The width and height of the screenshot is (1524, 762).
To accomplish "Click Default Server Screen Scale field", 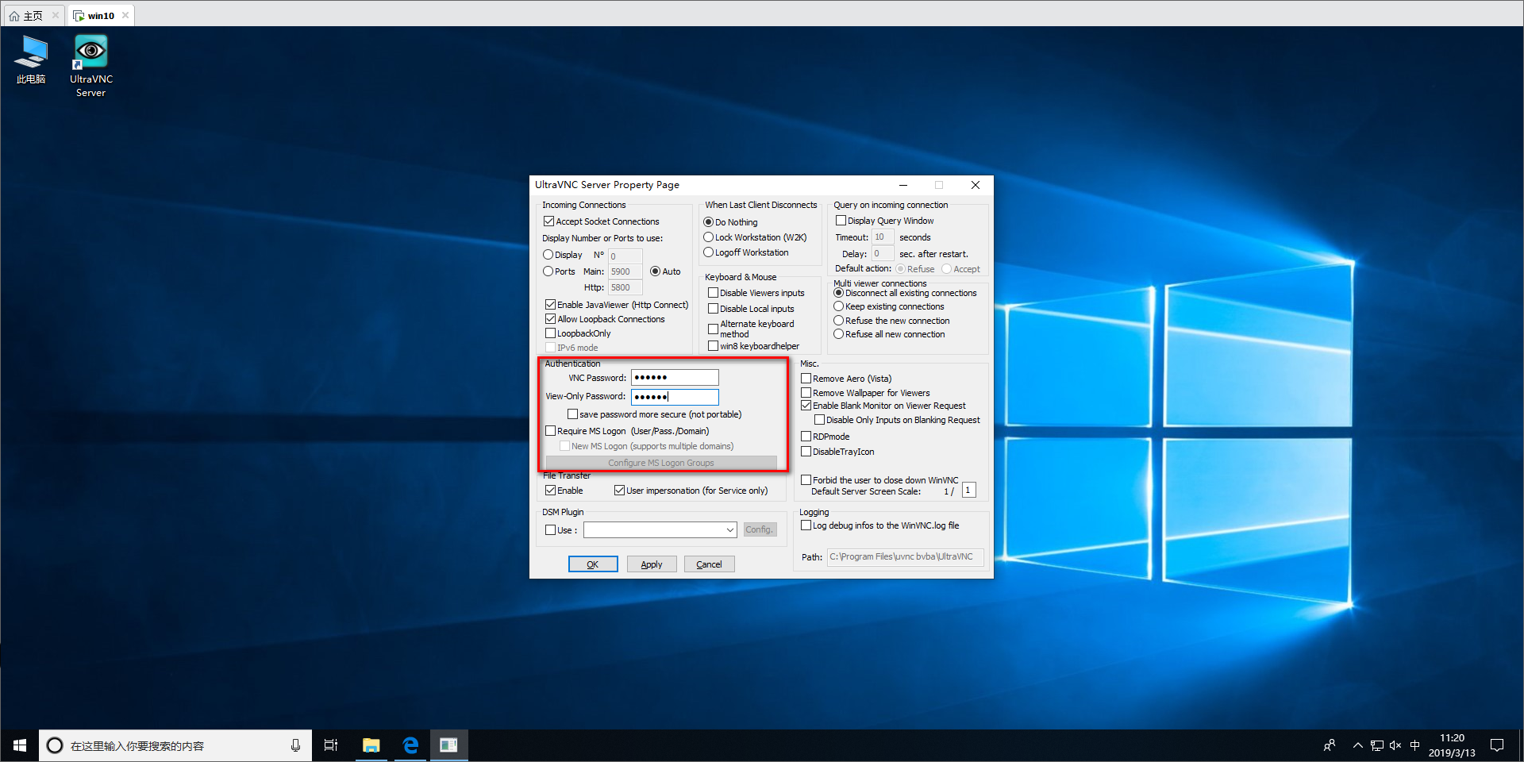I will pos(968,491).
